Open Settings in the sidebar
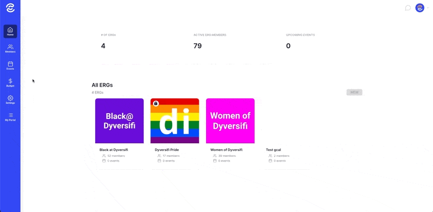The width and height of the screenshot is (433, 212). [x=10, y=100]
